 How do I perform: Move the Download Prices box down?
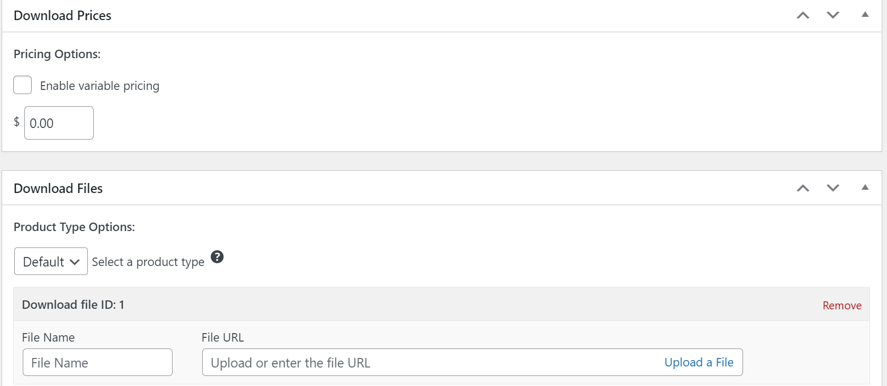(832, 15)
